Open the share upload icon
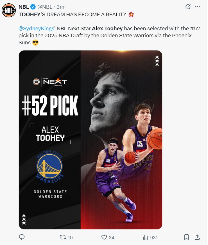208x245 pixels. point(197,237)
